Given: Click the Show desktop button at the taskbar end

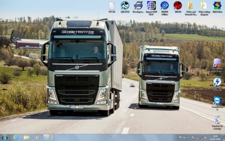Looking at the screenshot, I should tap(224, 138).
